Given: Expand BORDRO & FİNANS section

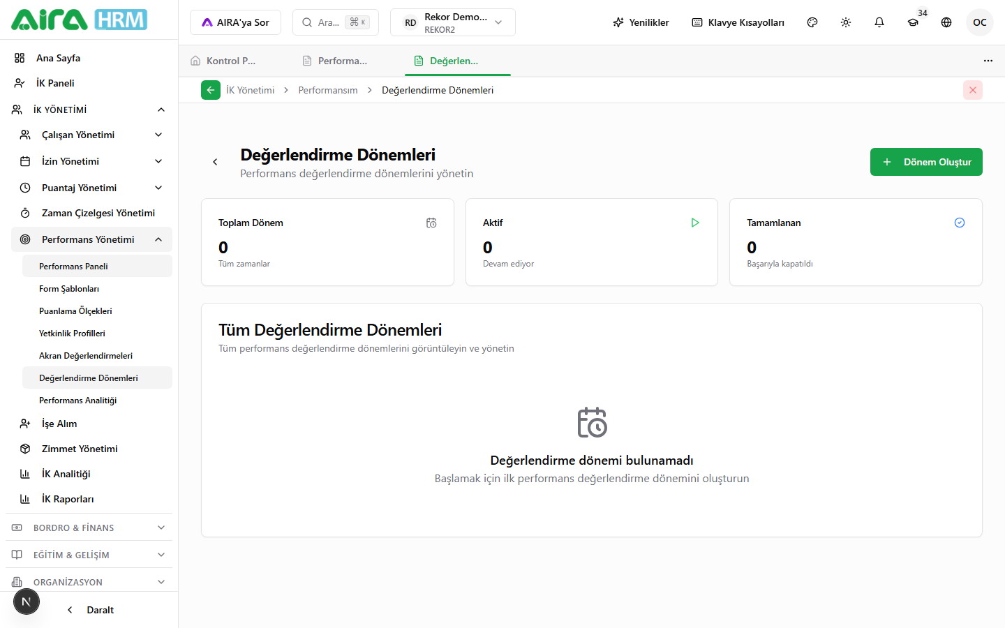Looking at the screenshot, I should [89, 528].
